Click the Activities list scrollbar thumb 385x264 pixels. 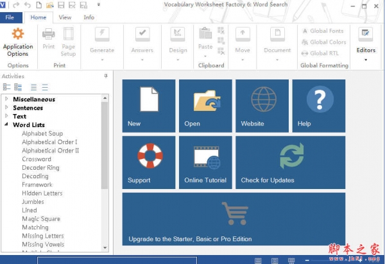coord(105,145)
